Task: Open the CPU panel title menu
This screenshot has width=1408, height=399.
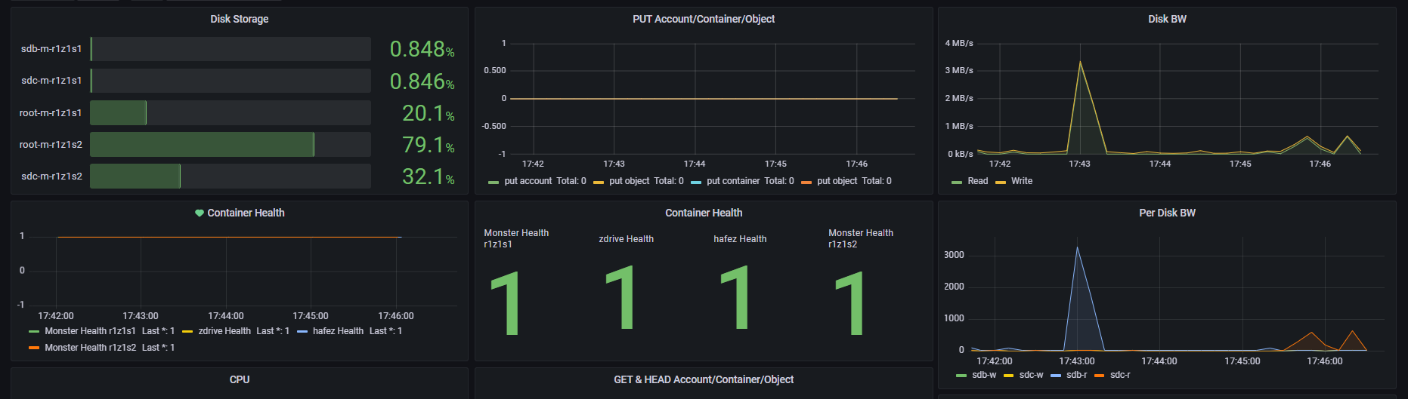Action: pyautogui.click(x=239, y=379)
